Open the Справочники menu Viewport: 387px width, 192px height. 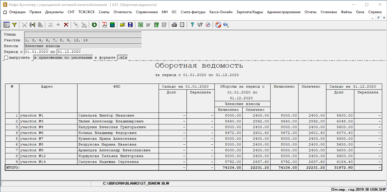point(147,12)
